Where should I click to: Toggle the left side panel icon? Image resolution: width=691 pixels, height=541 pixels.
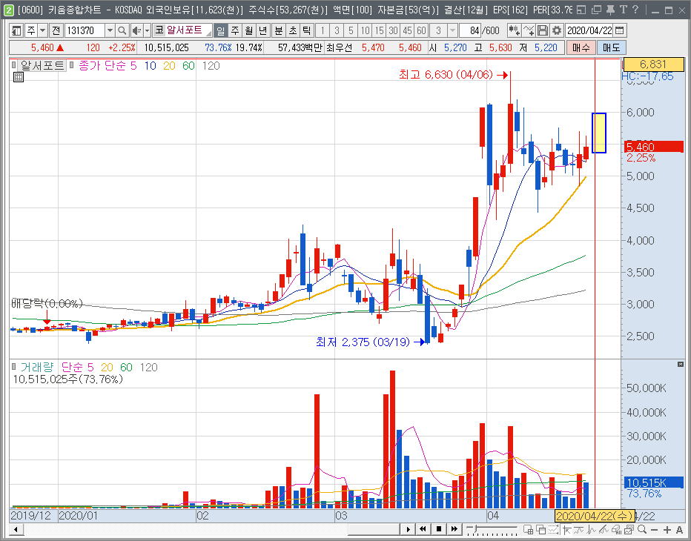(x=17, y=30)
